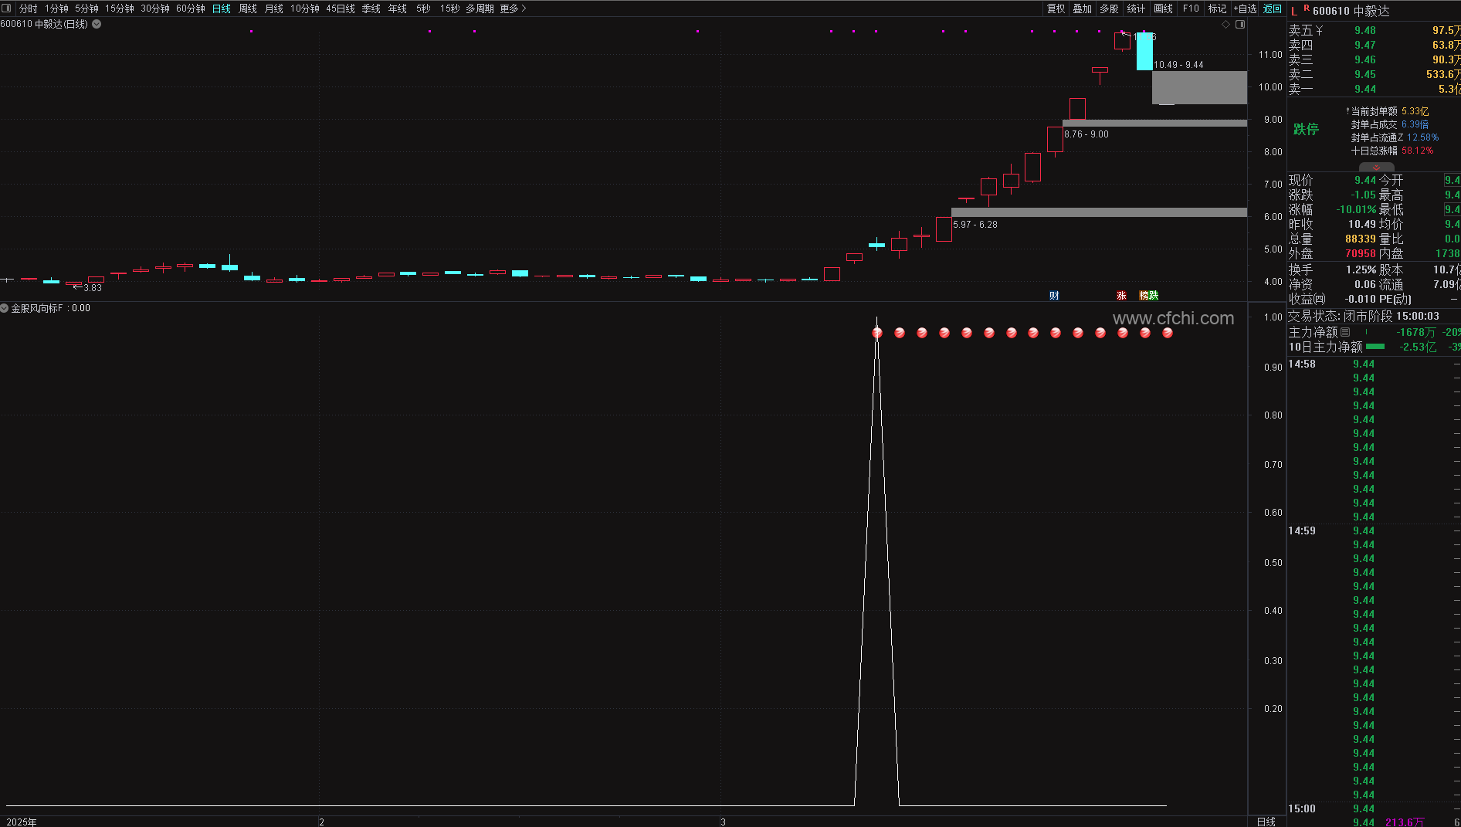This screenshot has width=1461, height=827.
Task: Click the red L icon by the stock code
Action: (1294, 11)
